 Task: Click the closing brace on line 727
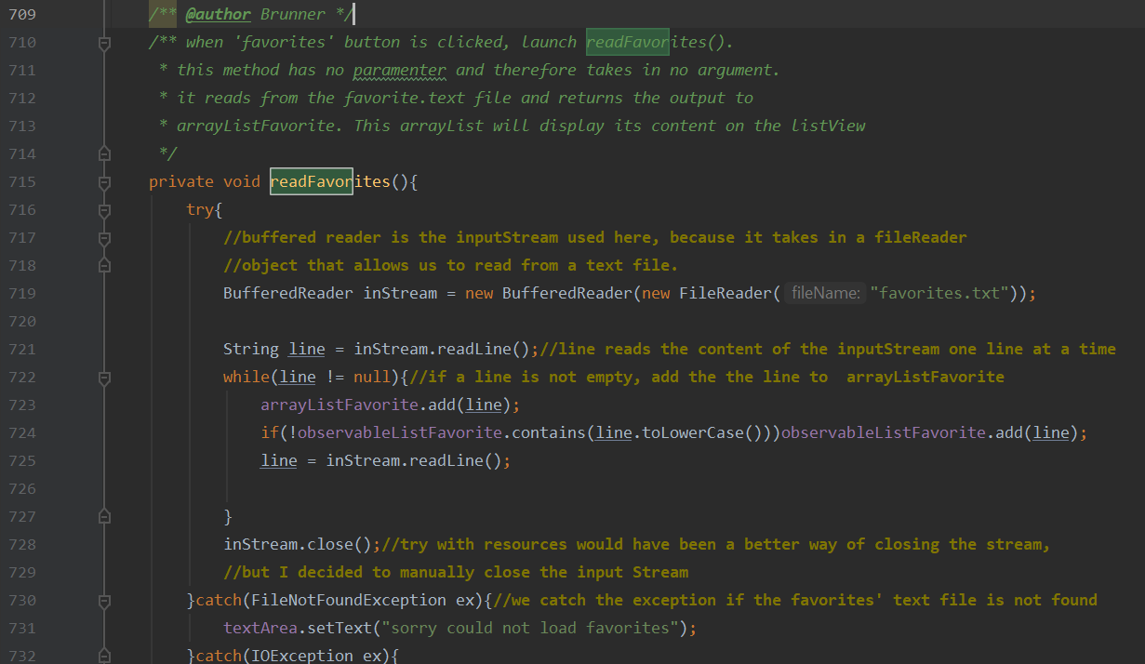228,516
